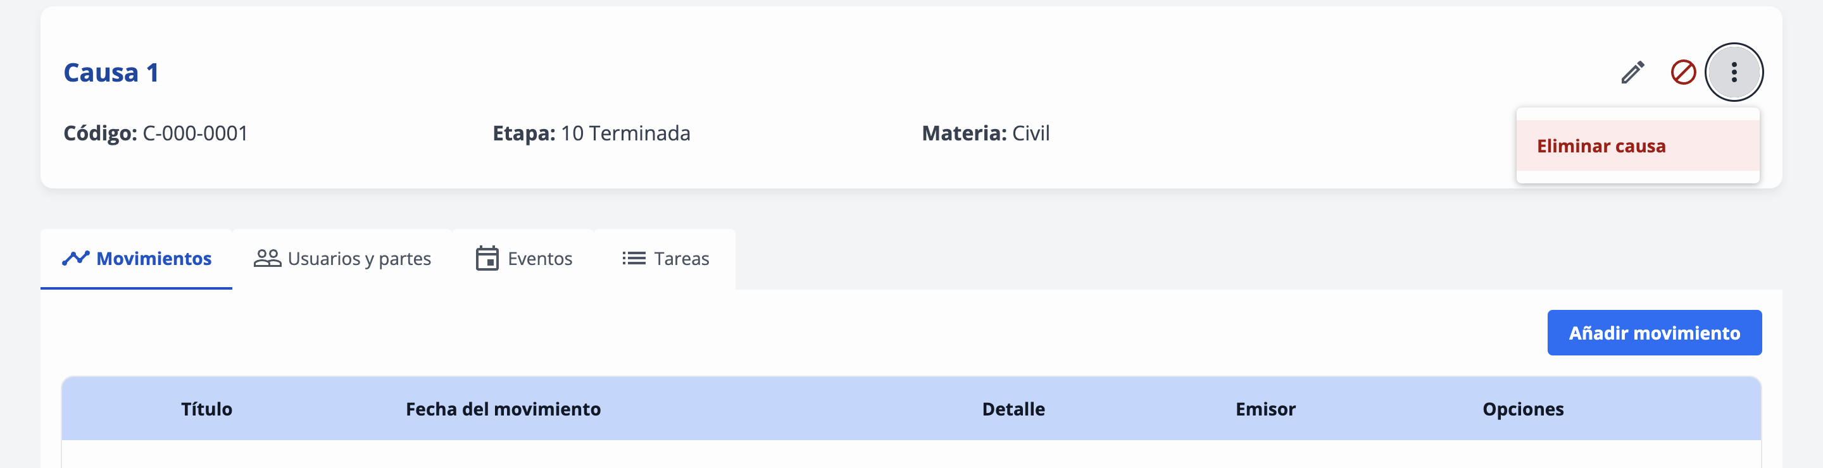
Task: Click the people icon for Usuarios
Action: click(x=268, y=258)
